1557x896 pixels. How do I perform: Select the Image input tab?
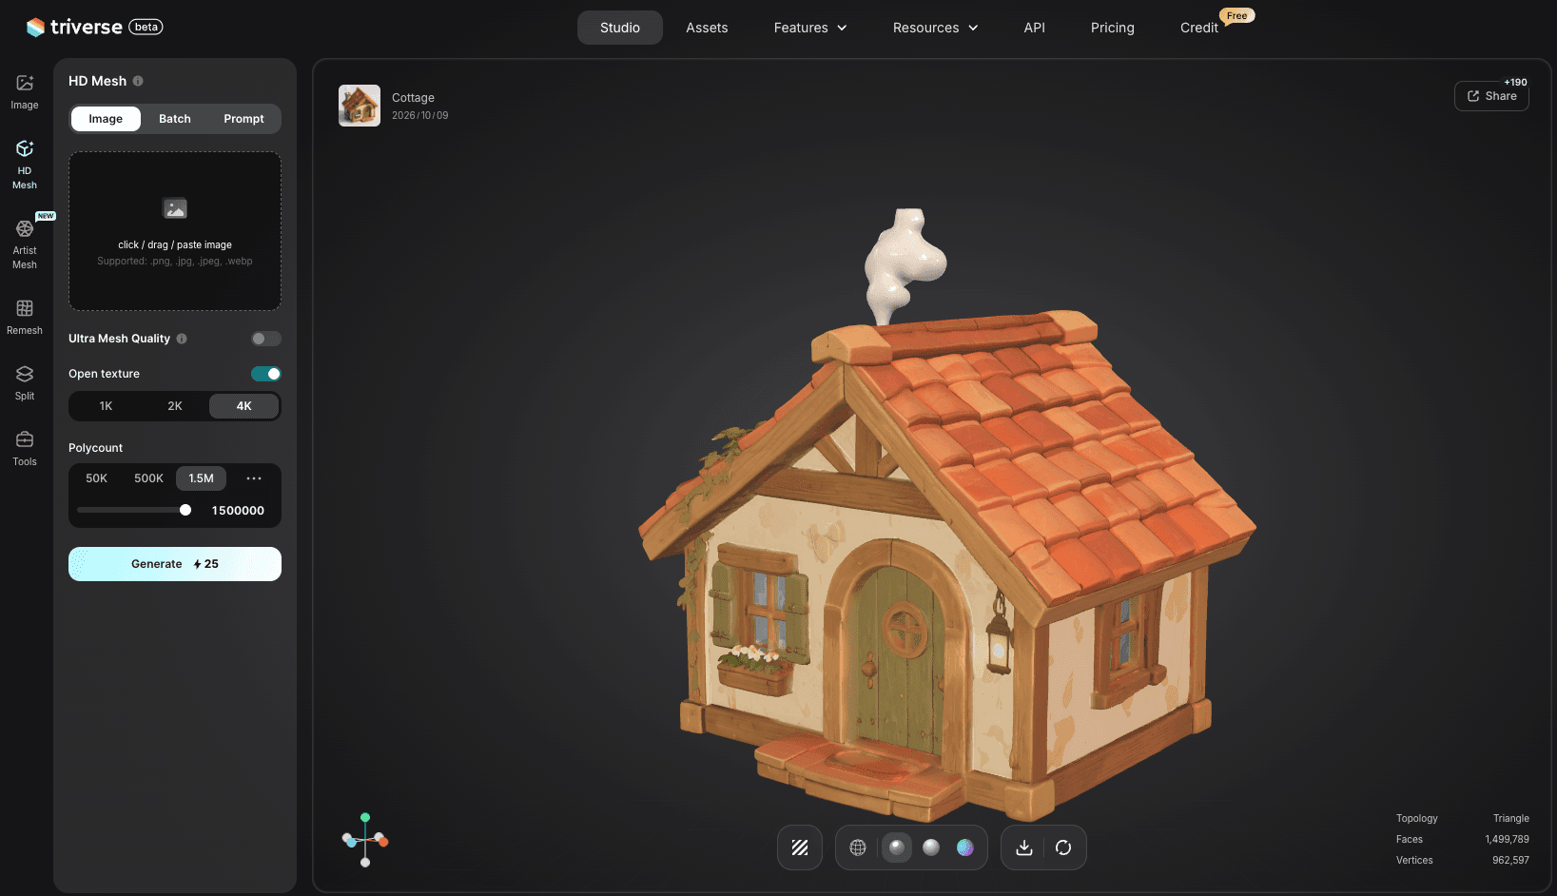[x=106, y=119]
